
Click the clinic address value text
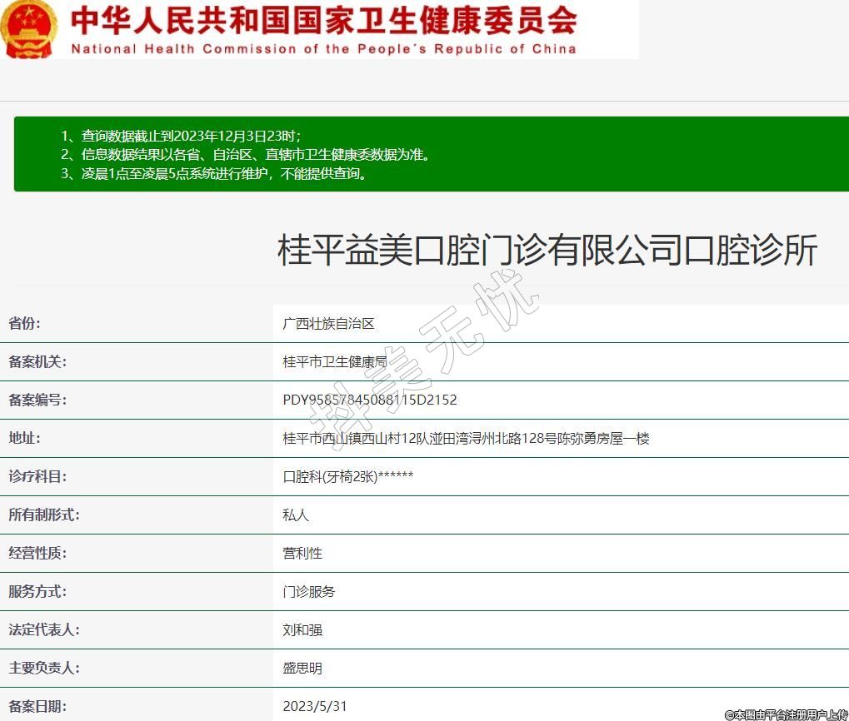pyautogui.click(x=466, y=439)
